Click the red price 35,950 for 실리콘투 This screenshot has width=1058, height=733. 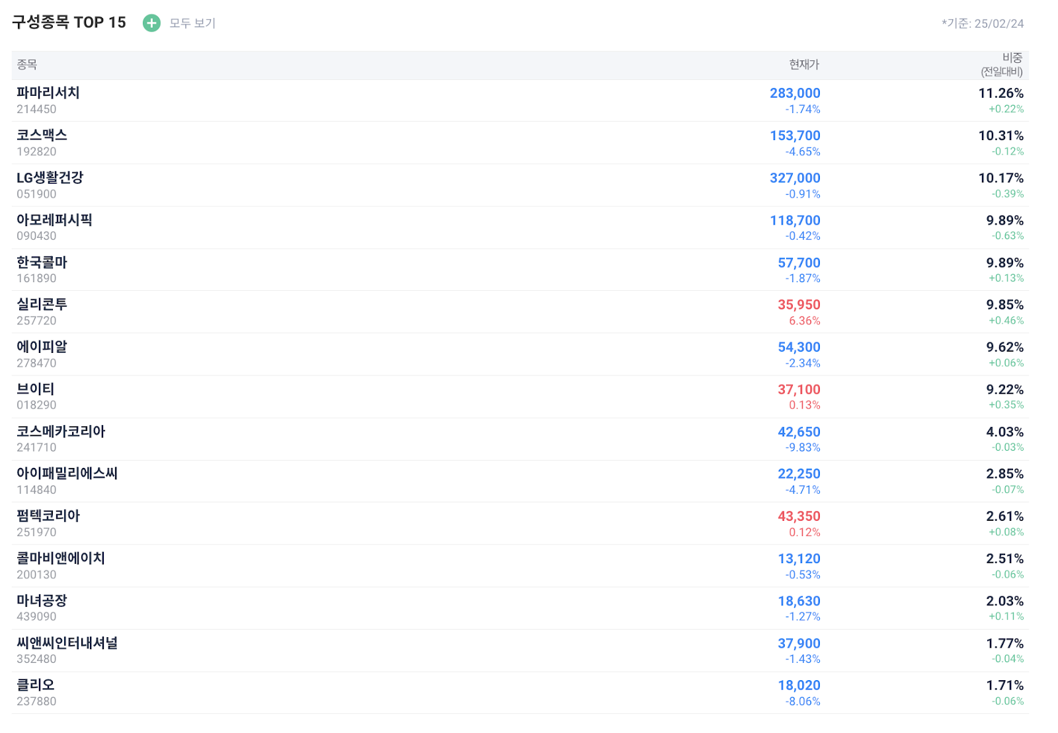click(x=799, y=305)
